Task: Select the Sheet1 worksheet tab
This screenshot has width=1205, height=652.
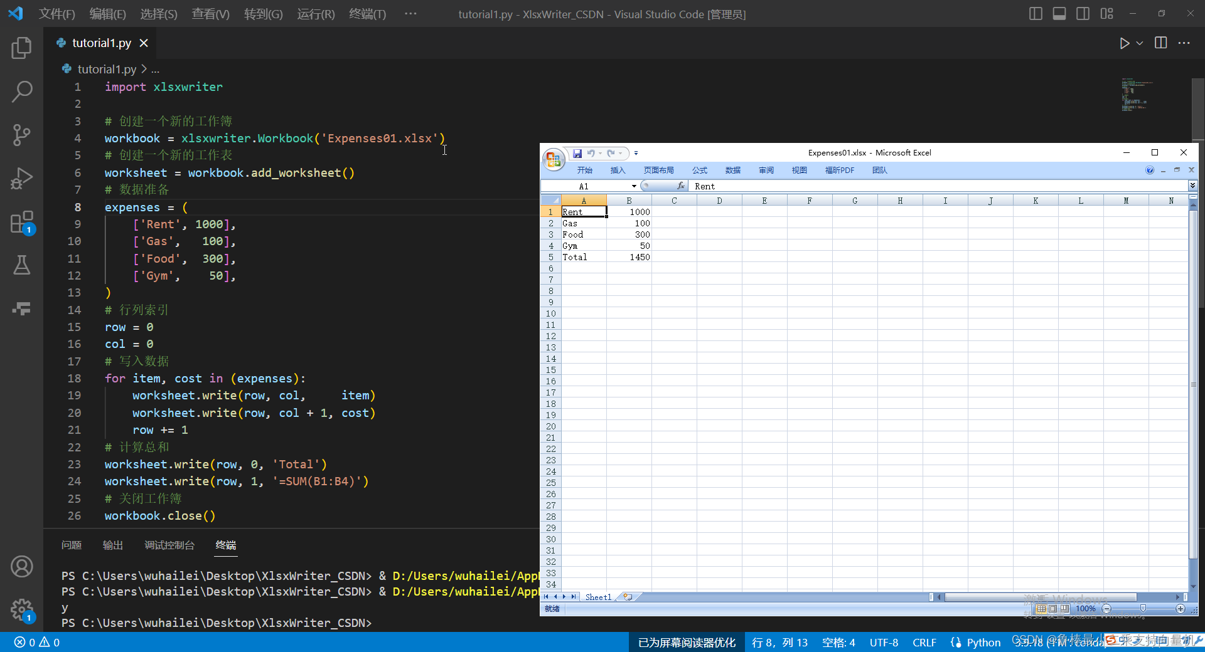Action: tap(597, 597)
